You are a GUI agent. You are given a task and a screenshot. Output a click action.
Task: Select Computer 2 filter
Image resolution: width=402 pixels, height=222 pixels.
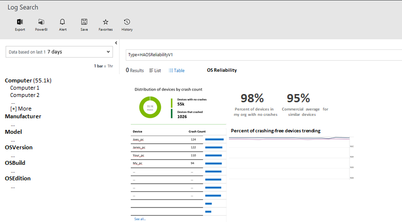click(24, 95)
